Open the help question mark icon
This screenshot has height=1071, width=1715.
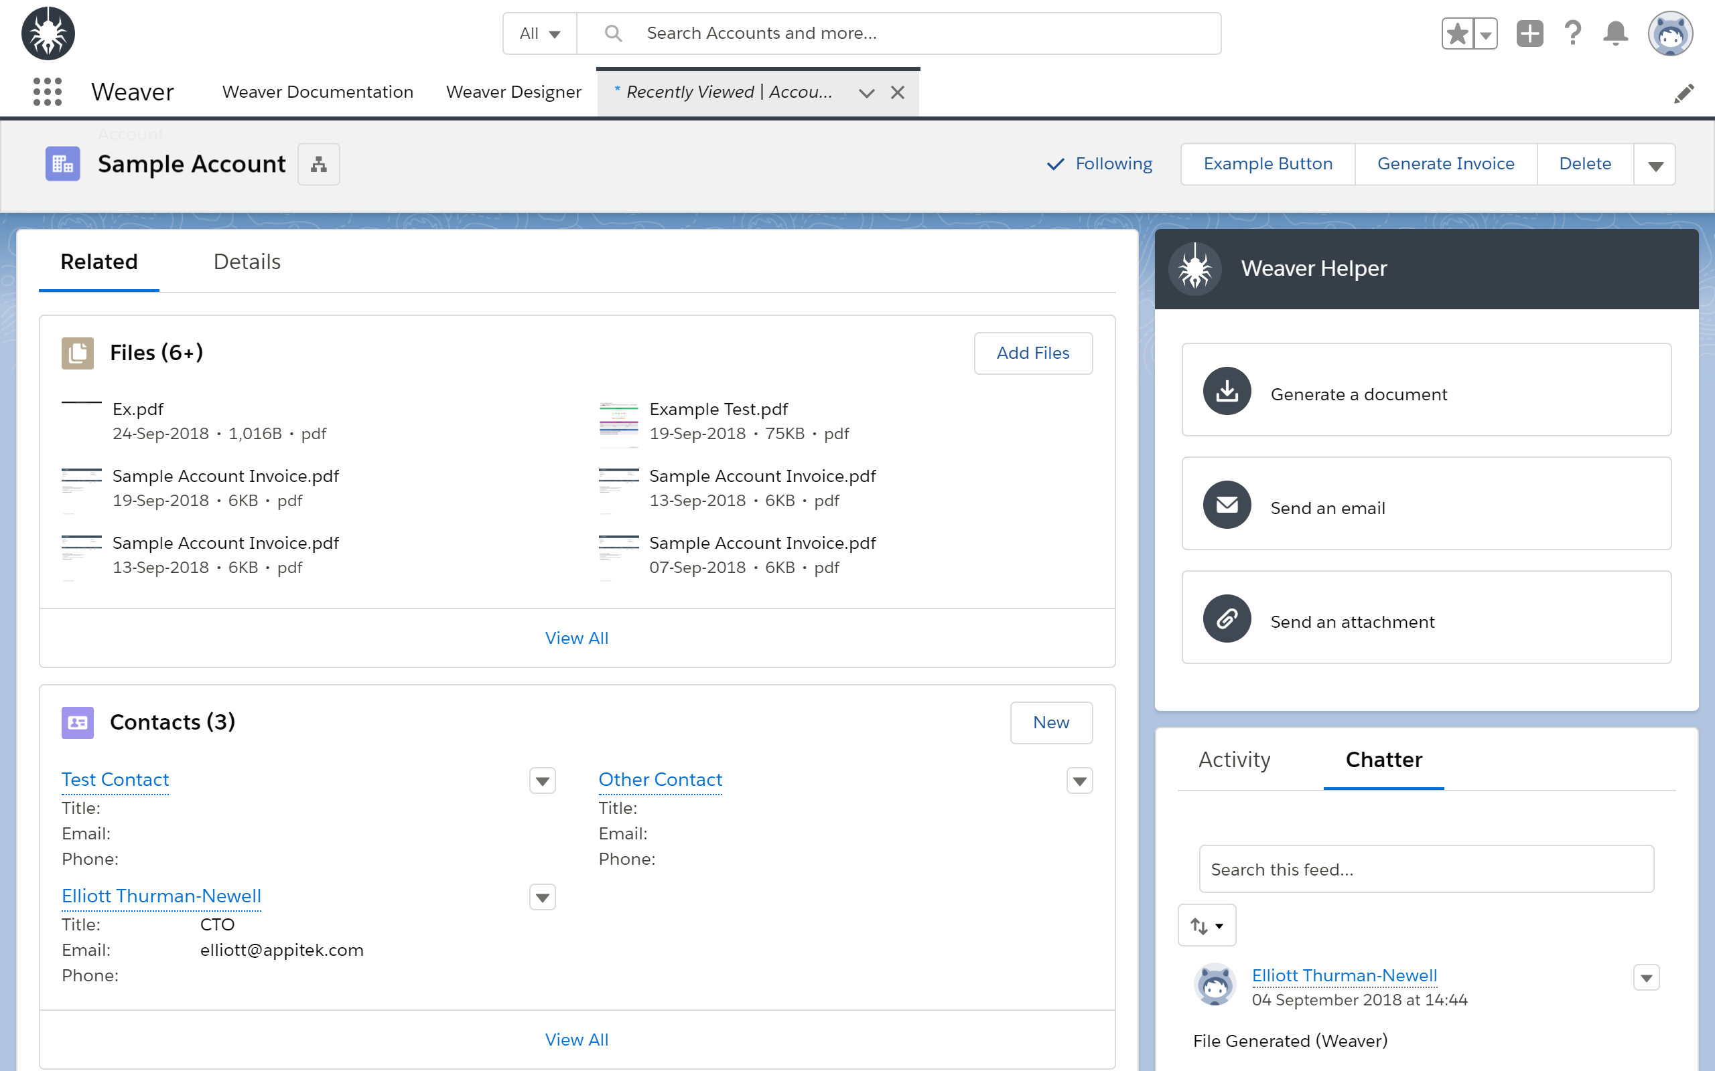click(x=1572, y=33)
